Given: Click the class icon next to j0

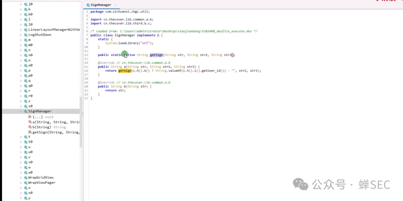Looking at the screenshot, I should tap(26, 4).
